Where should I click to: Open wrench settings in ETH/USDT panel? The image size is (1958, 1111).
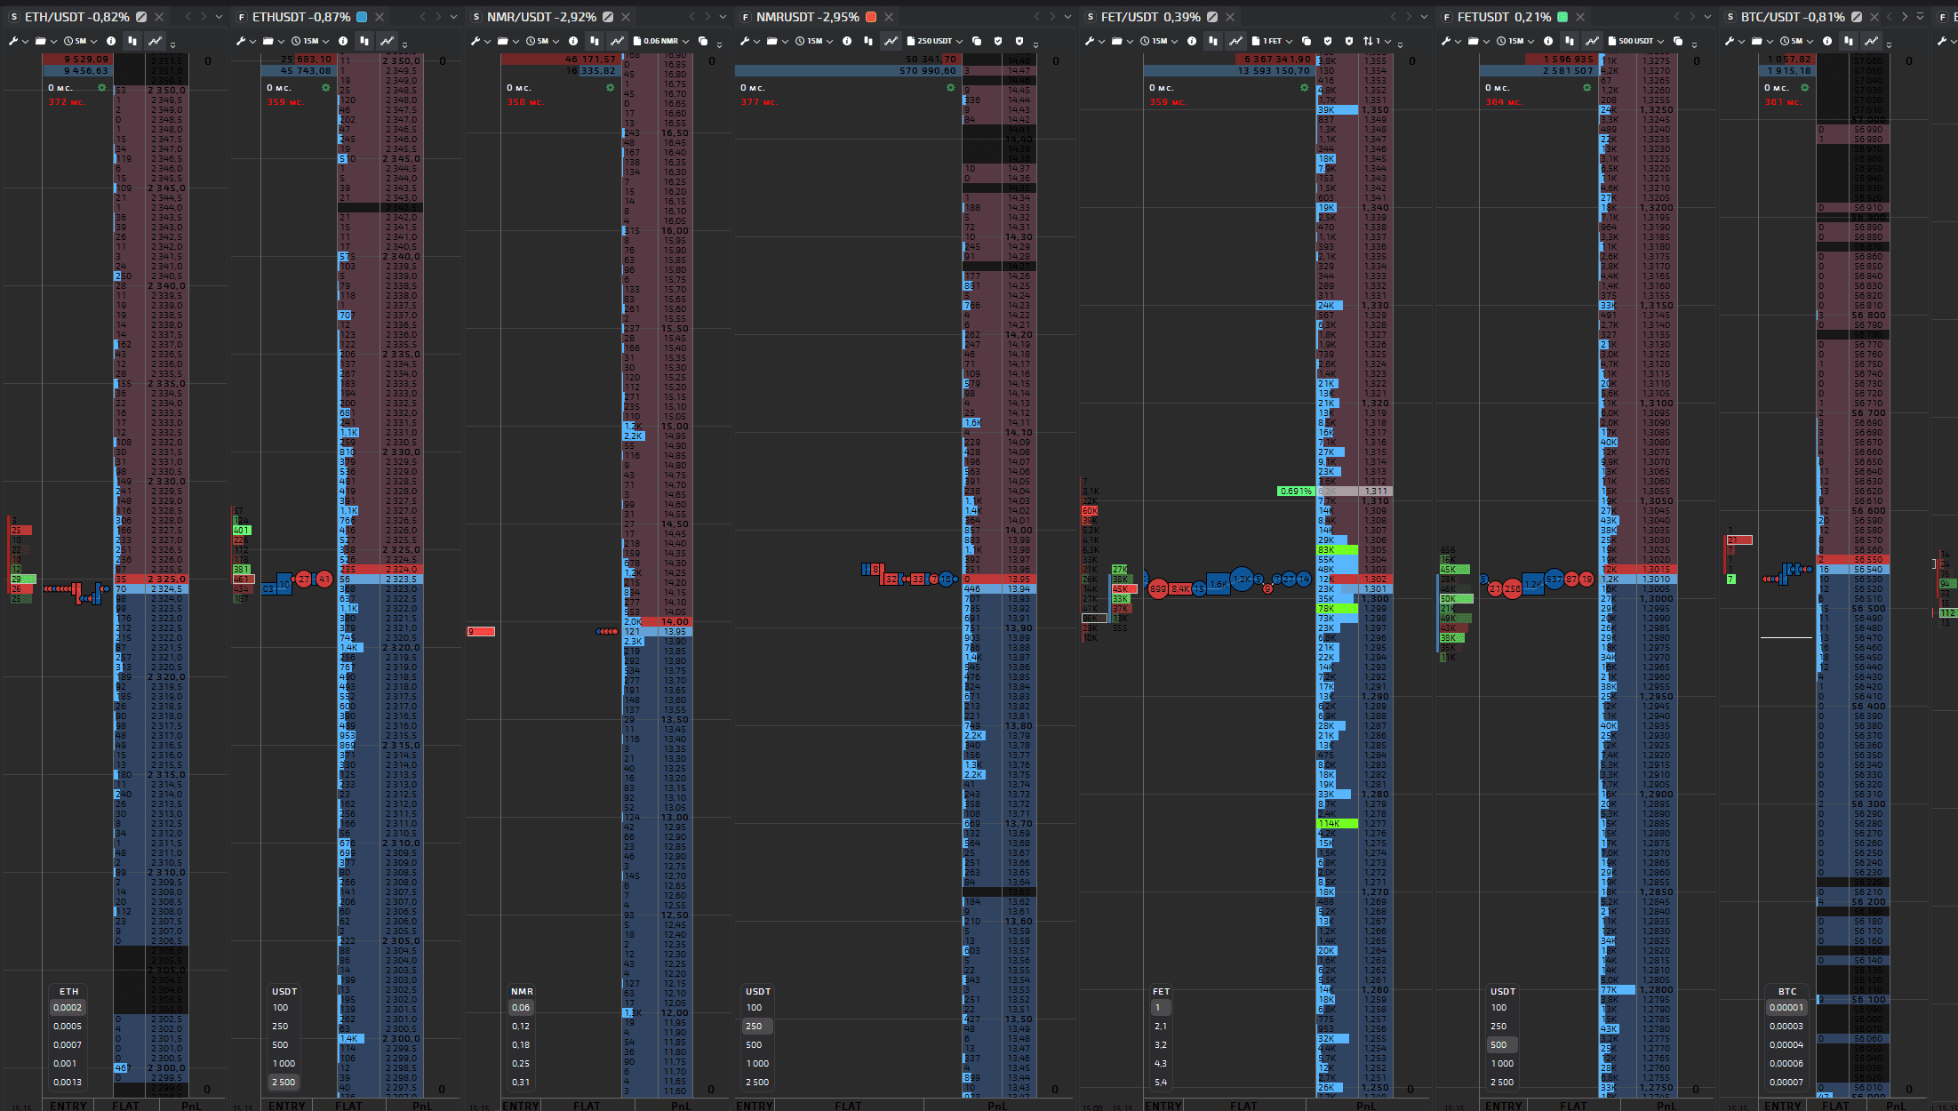tap(13, 41)
